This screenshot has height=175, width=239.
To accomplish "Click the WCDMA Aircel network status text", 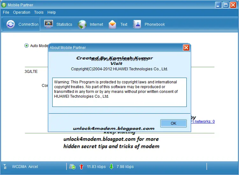I will pos(25,167).
